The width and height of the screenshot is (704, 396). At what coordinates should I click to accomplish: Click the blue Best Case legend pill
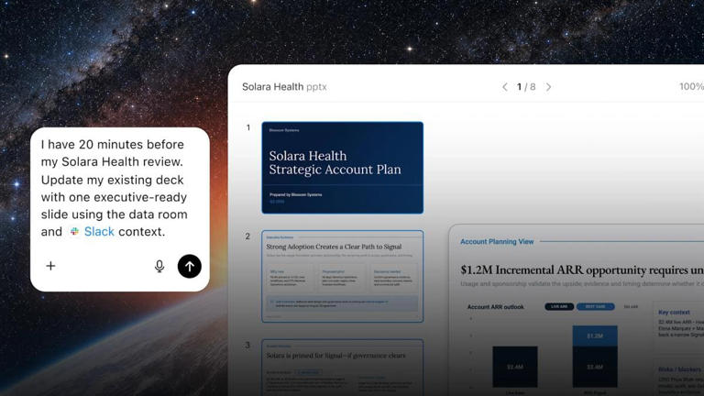[x=595, y=307]
